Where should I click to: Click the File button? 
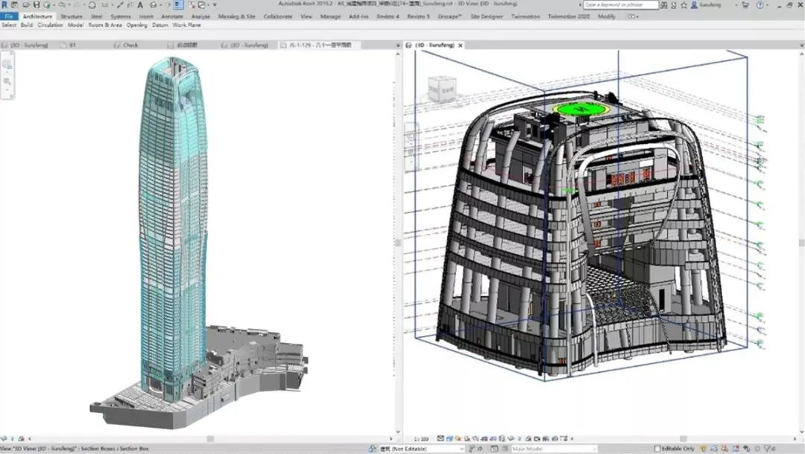[x=9, y=16]
